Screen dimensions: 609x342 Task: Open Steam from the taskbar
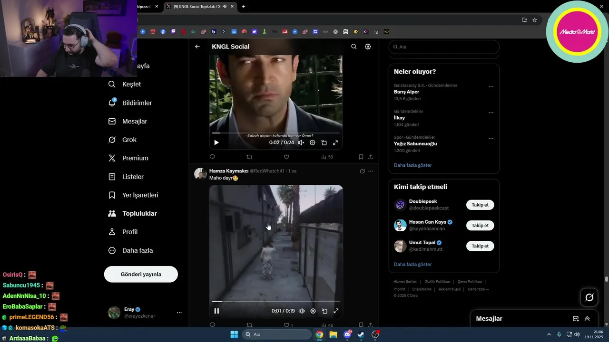361,334
